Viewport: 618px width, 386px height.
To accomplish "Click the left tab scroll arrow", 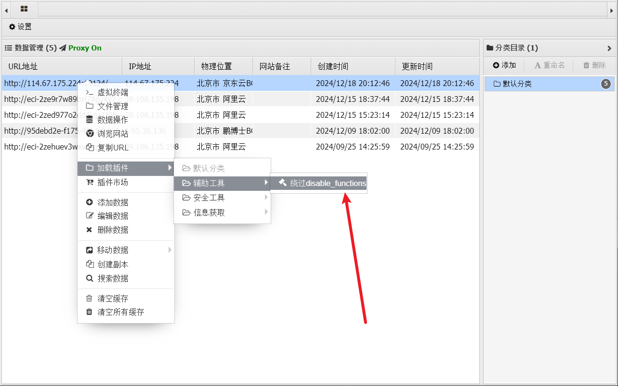I will 6,9.
